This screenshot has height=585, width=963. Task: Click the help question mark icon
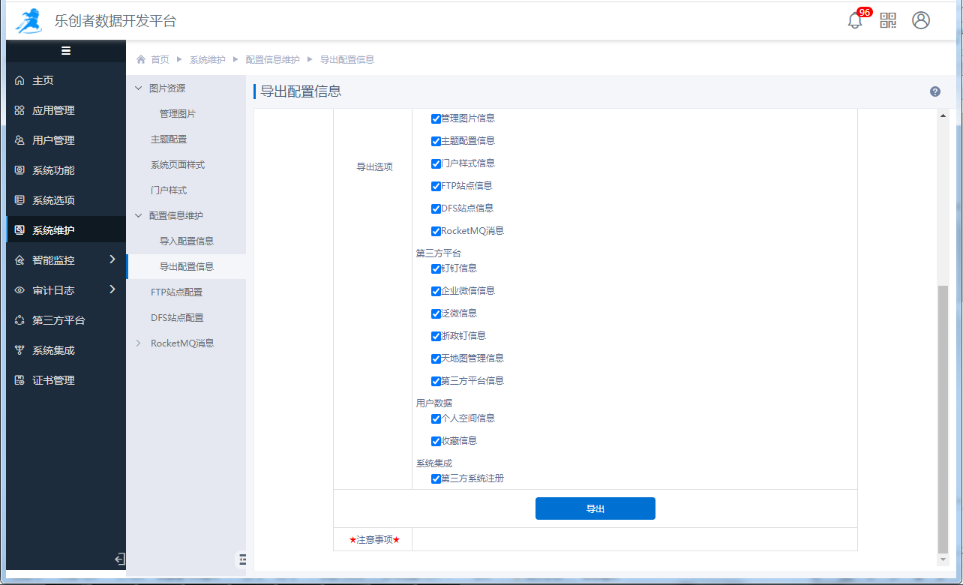click(x=935, y=91)
